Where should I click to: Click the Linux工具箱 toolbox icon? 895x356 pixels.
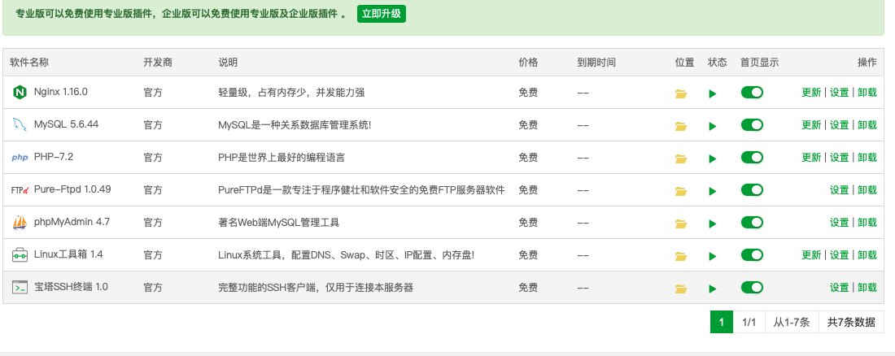pyautogui.click(x=20, y=255)
